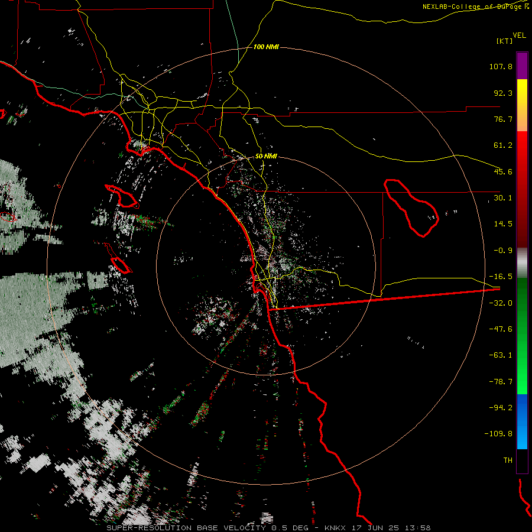Click the -63.1 velocity scale value
Screen dimensions: 532x532
coord(501,355)
